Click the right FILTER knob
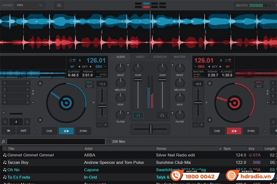 pos(180,115)
